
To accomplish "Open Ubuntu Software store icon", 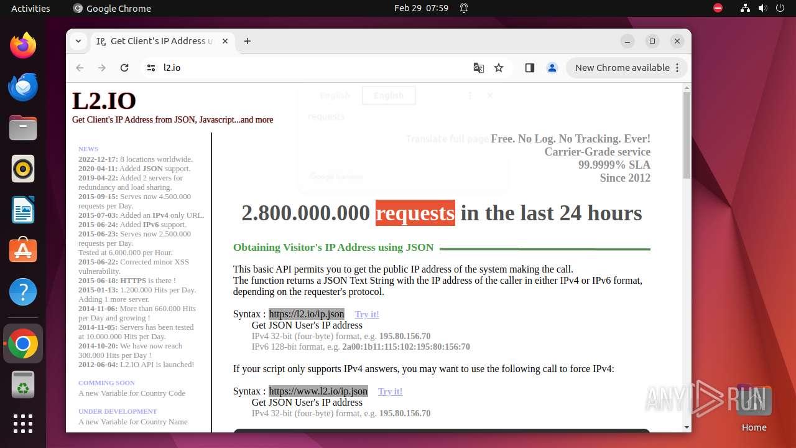I will [x=23, y=250].
